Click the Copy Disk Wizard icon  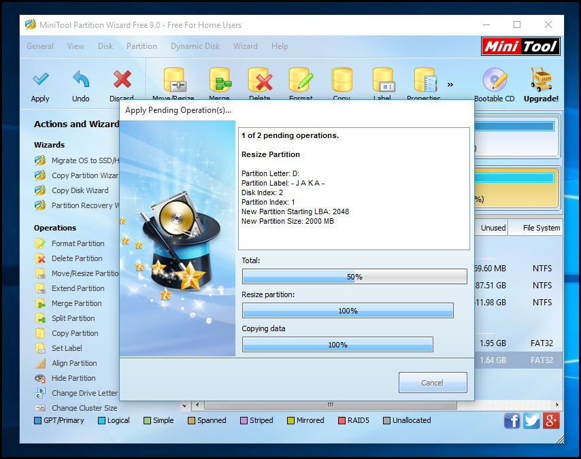pos(40,190)
